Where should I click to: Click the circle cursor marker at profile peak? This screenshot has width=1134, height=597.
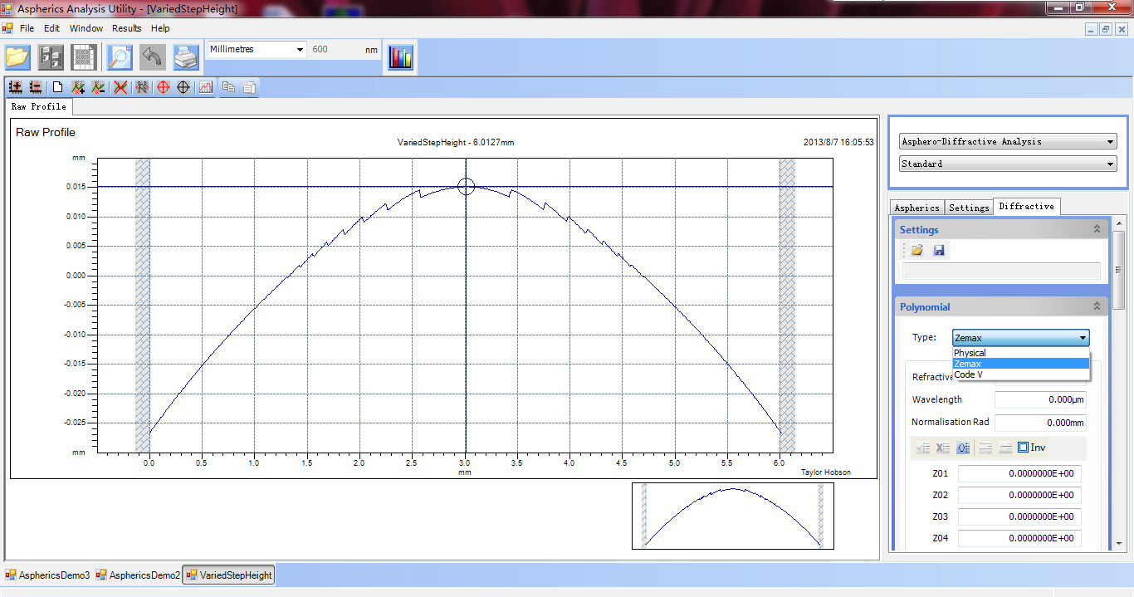coord(466,186)
